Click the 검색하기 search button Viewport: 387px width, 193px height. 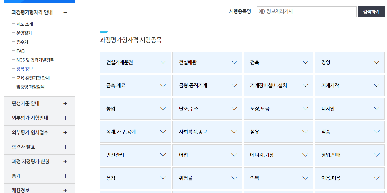point(371,12)
